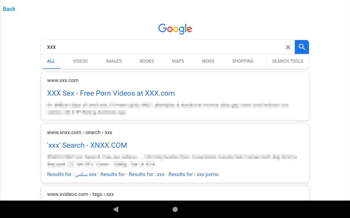Click the blue magnifier search button

tap(302, 47)
